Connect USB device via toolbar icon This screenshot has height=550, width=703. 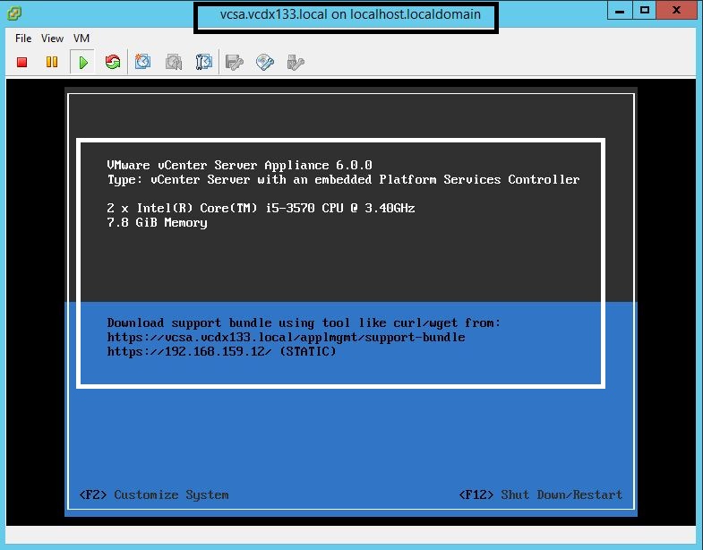click(295, 62)
